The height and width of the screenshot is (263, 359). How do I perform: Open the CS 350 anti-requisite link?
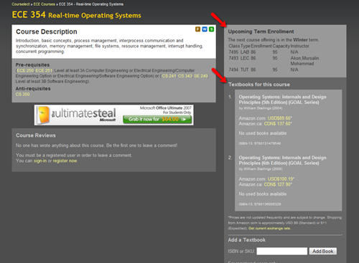[22, 95]
